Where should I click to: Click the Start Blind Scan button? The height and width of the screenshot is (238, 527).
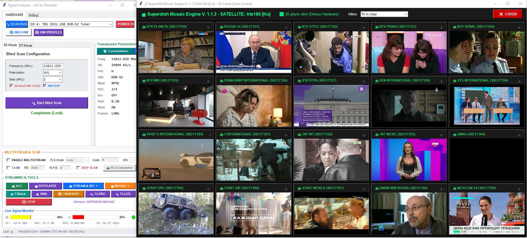coord(47,103)
